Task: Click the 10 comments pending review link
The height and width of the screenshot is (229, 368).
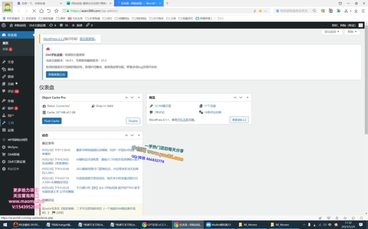Action: point(213,112)
